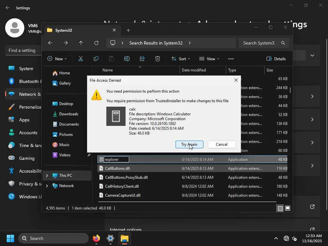This screenshot has height=246, width=328.
Task: Open Apps in Settings sidebar
Action: (23, 120)
